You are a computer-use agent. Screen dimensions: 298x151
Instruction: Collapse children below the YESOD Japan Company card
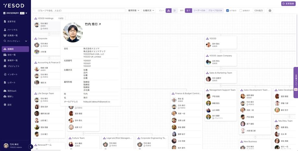[221, 68]
